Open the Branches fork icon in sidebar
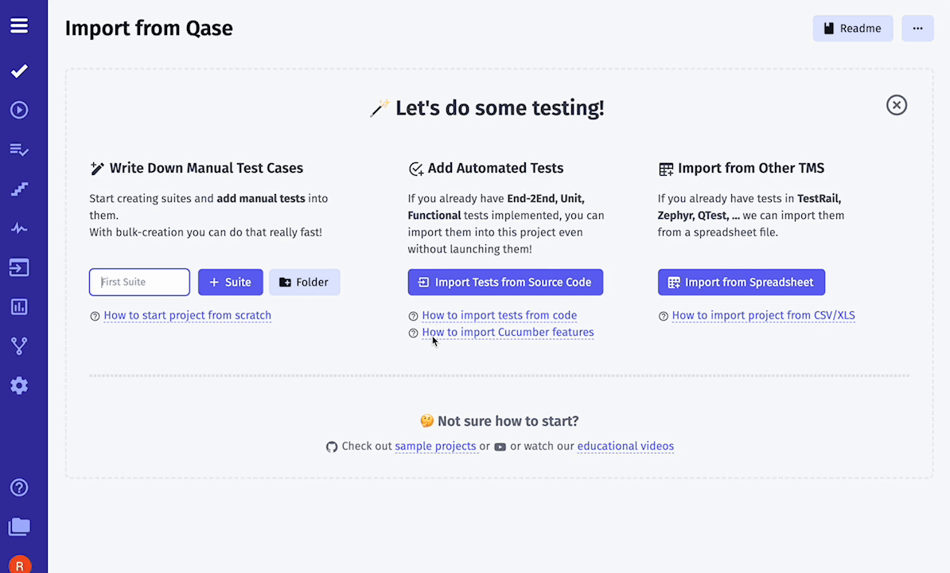The width and height of the screenshot is (950, 573). (19, 346)
